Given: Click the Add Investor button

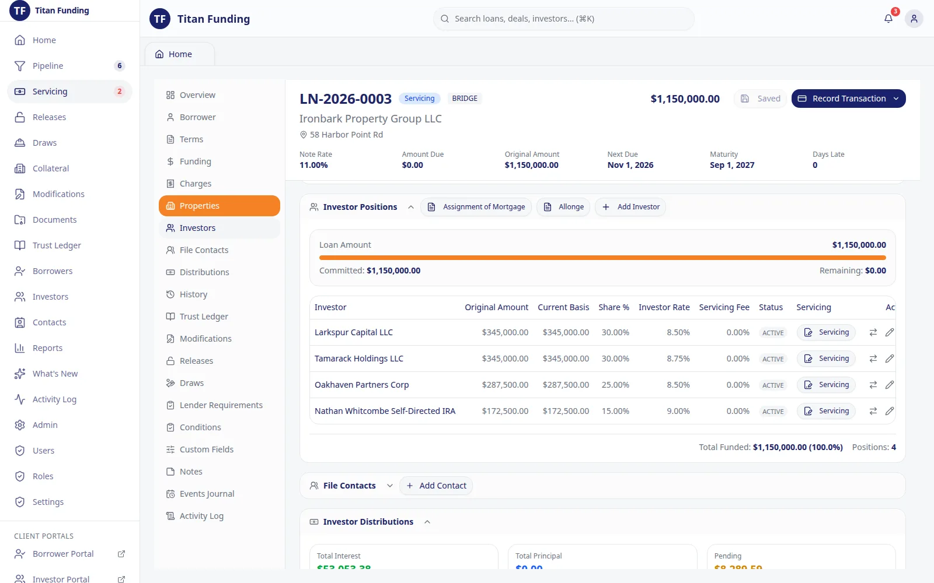Looking at the screenshot, I should (630, 207).
